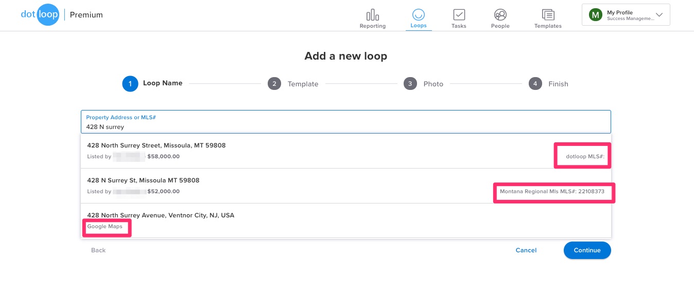Open the Reporting bar chart icon
Screen dimensions: 694x296
372,15
